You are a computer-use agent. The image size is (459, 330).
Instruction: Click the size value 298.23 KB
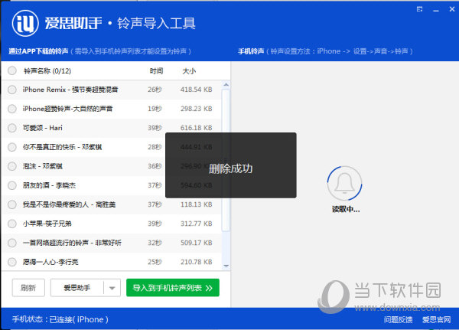196,109
